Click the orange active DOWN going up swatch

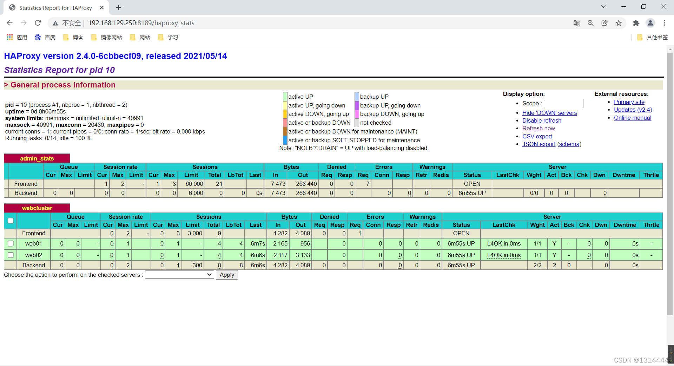tap(285, 114)
